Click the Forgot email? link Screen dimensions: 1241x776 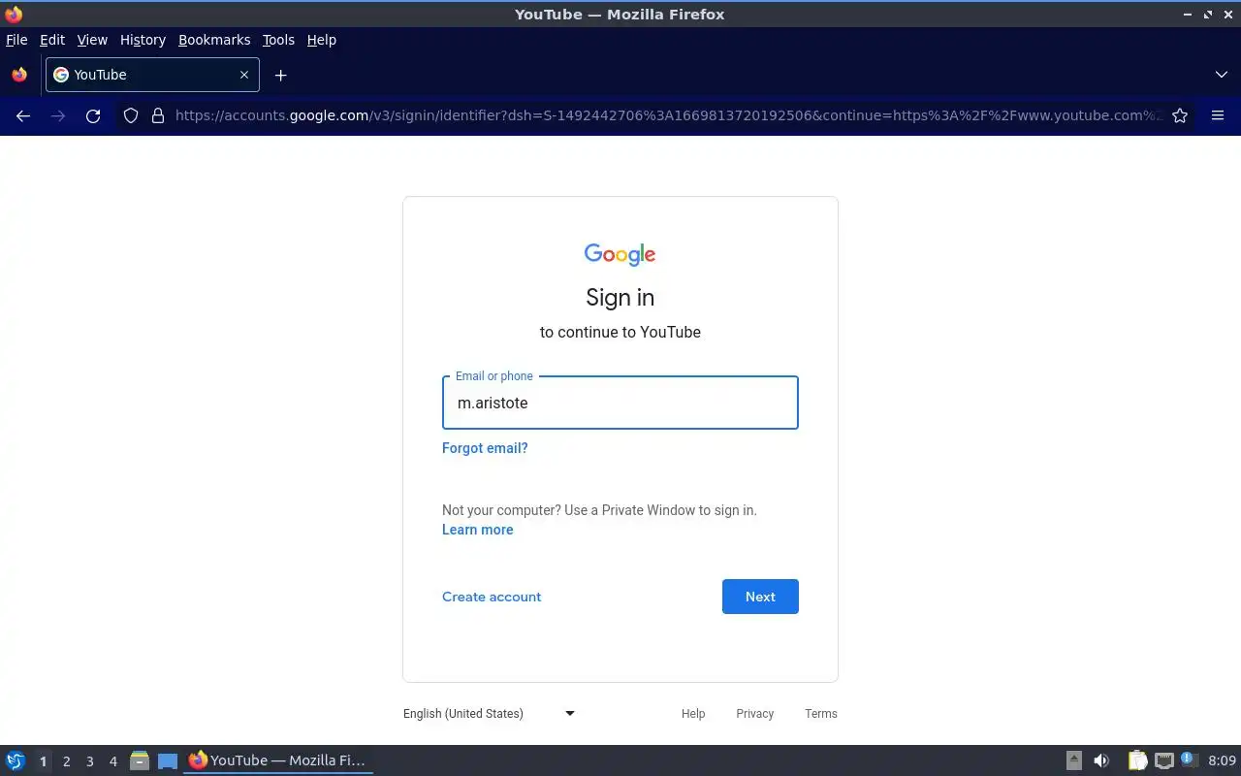coord(485,448)
